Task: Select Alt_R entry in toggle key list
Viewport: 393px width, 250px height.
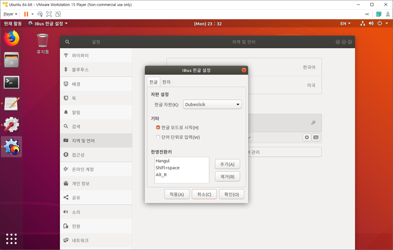Action: tap(182, 175)
